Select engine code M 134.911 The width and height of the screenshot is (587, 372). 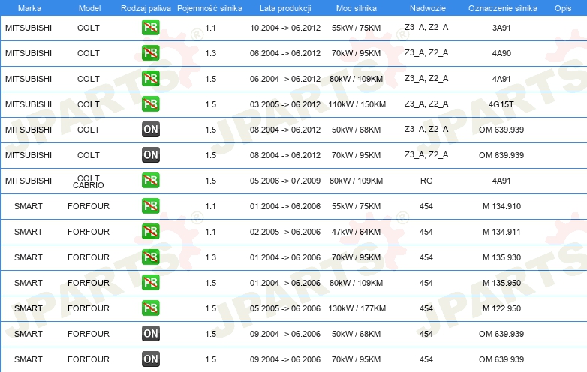tap(501, 232)
